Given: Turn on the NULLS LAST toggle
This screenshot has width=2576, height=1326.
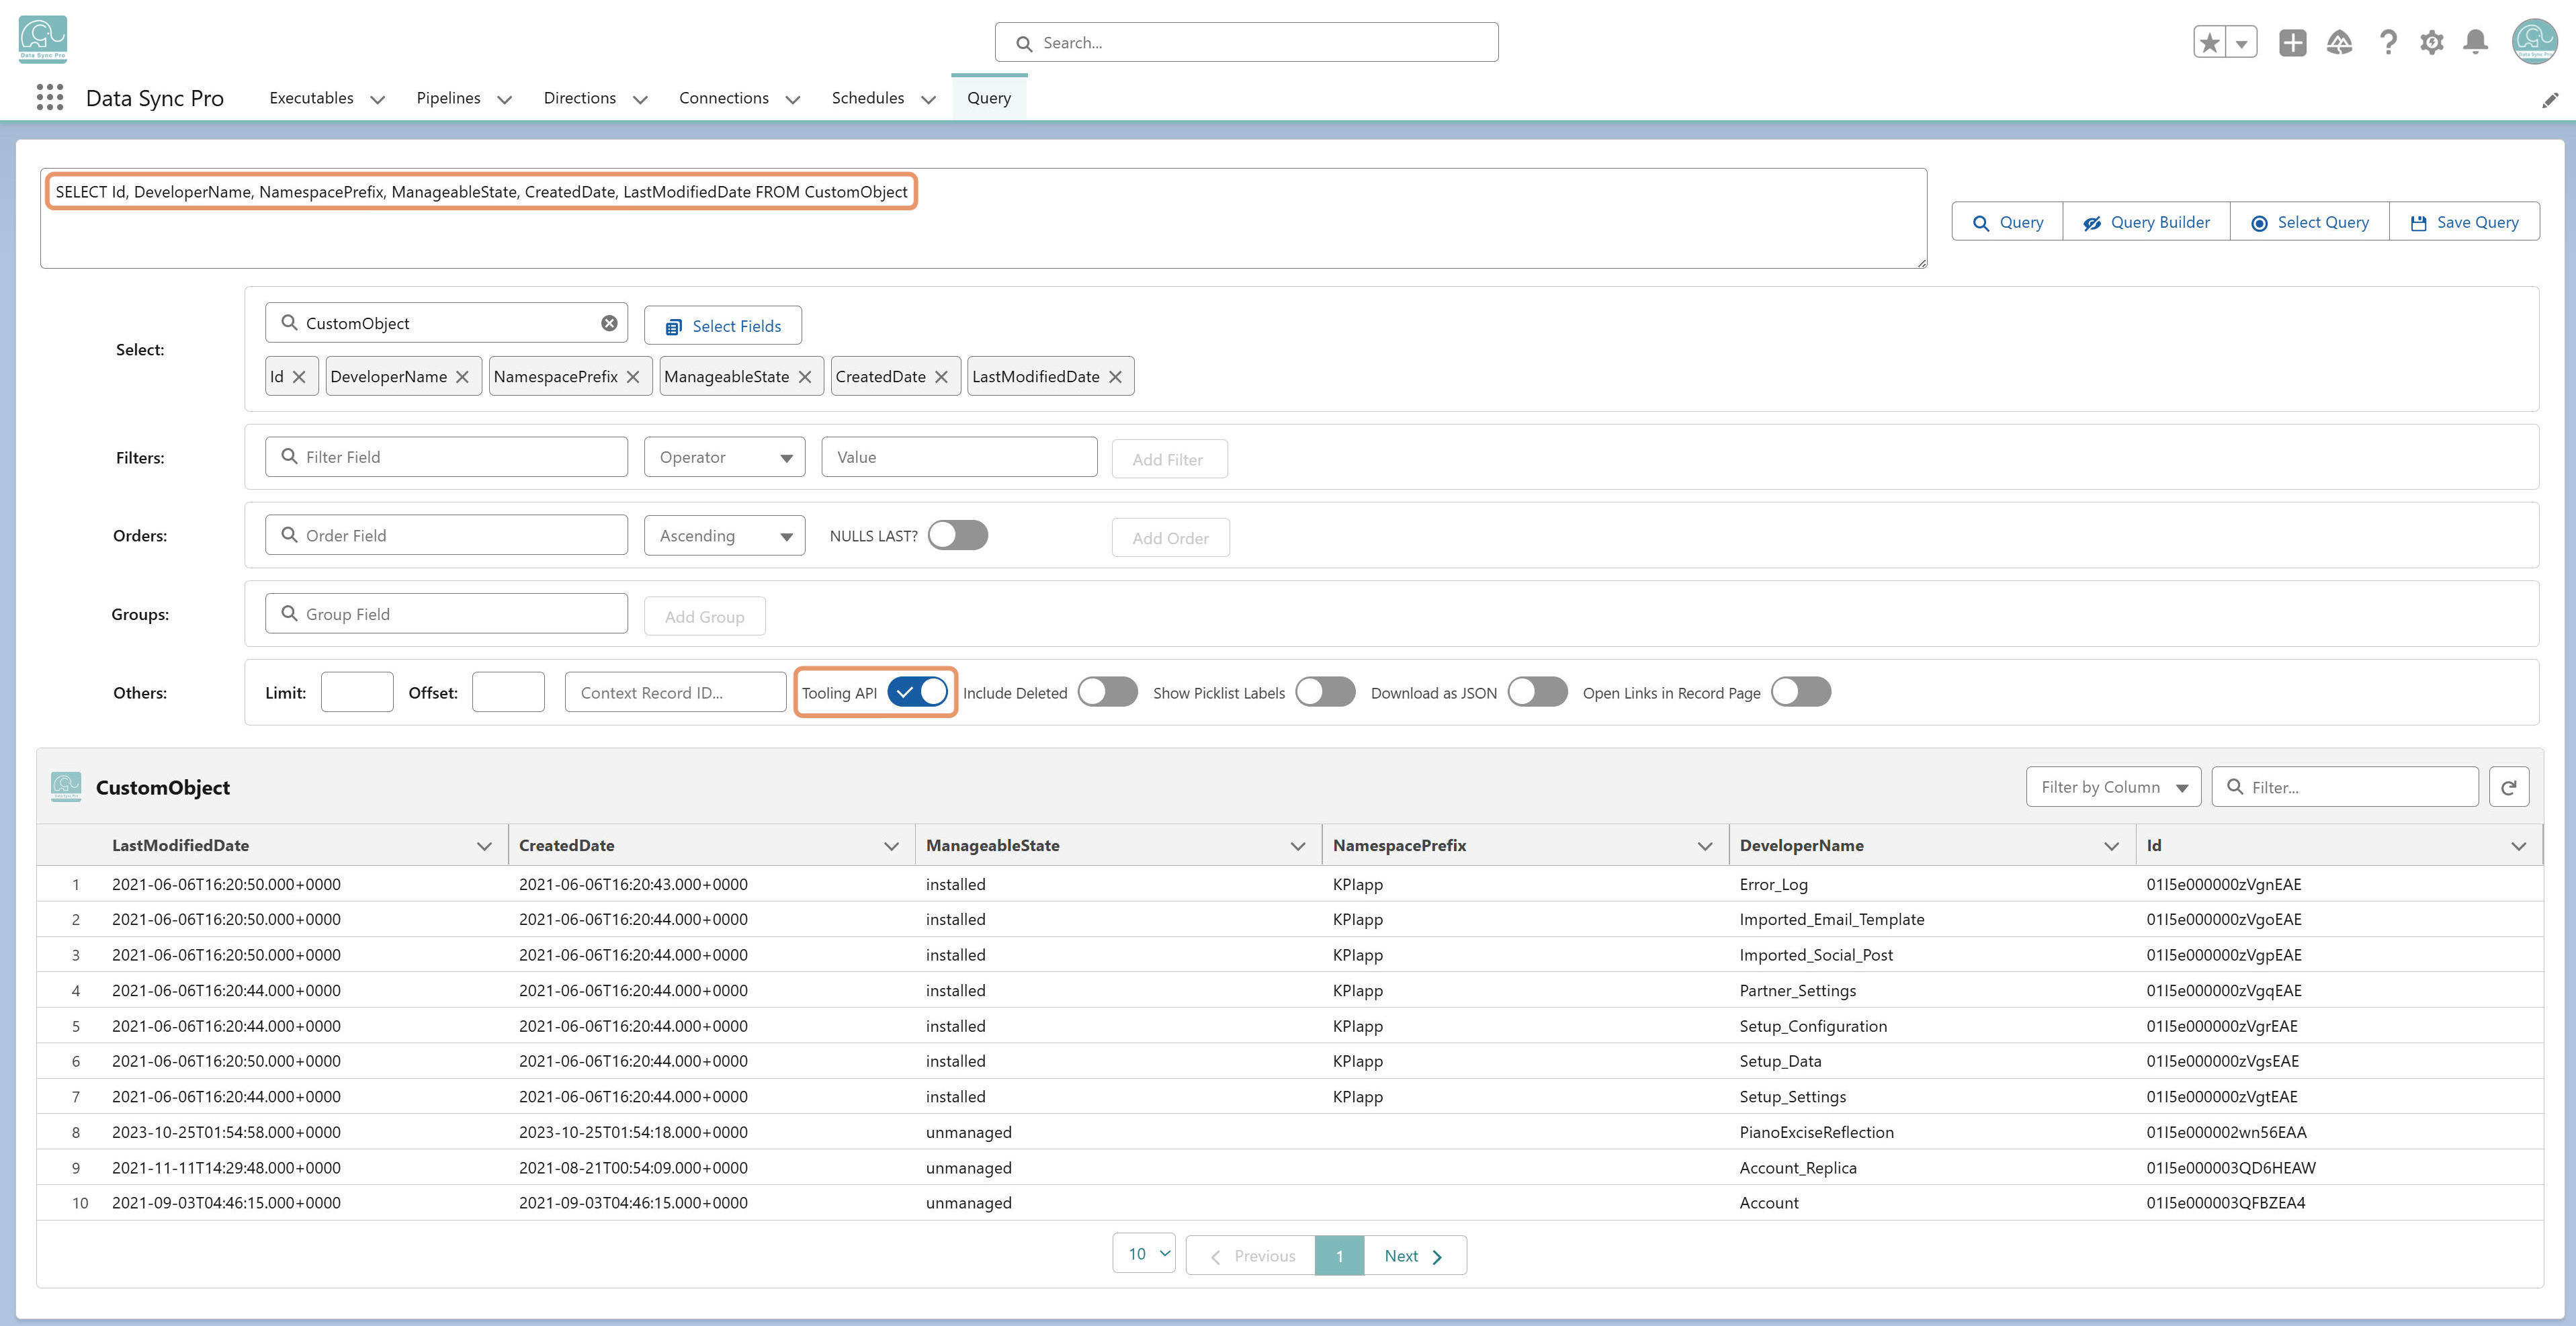Looking at the screenshot, I should 957,535.
